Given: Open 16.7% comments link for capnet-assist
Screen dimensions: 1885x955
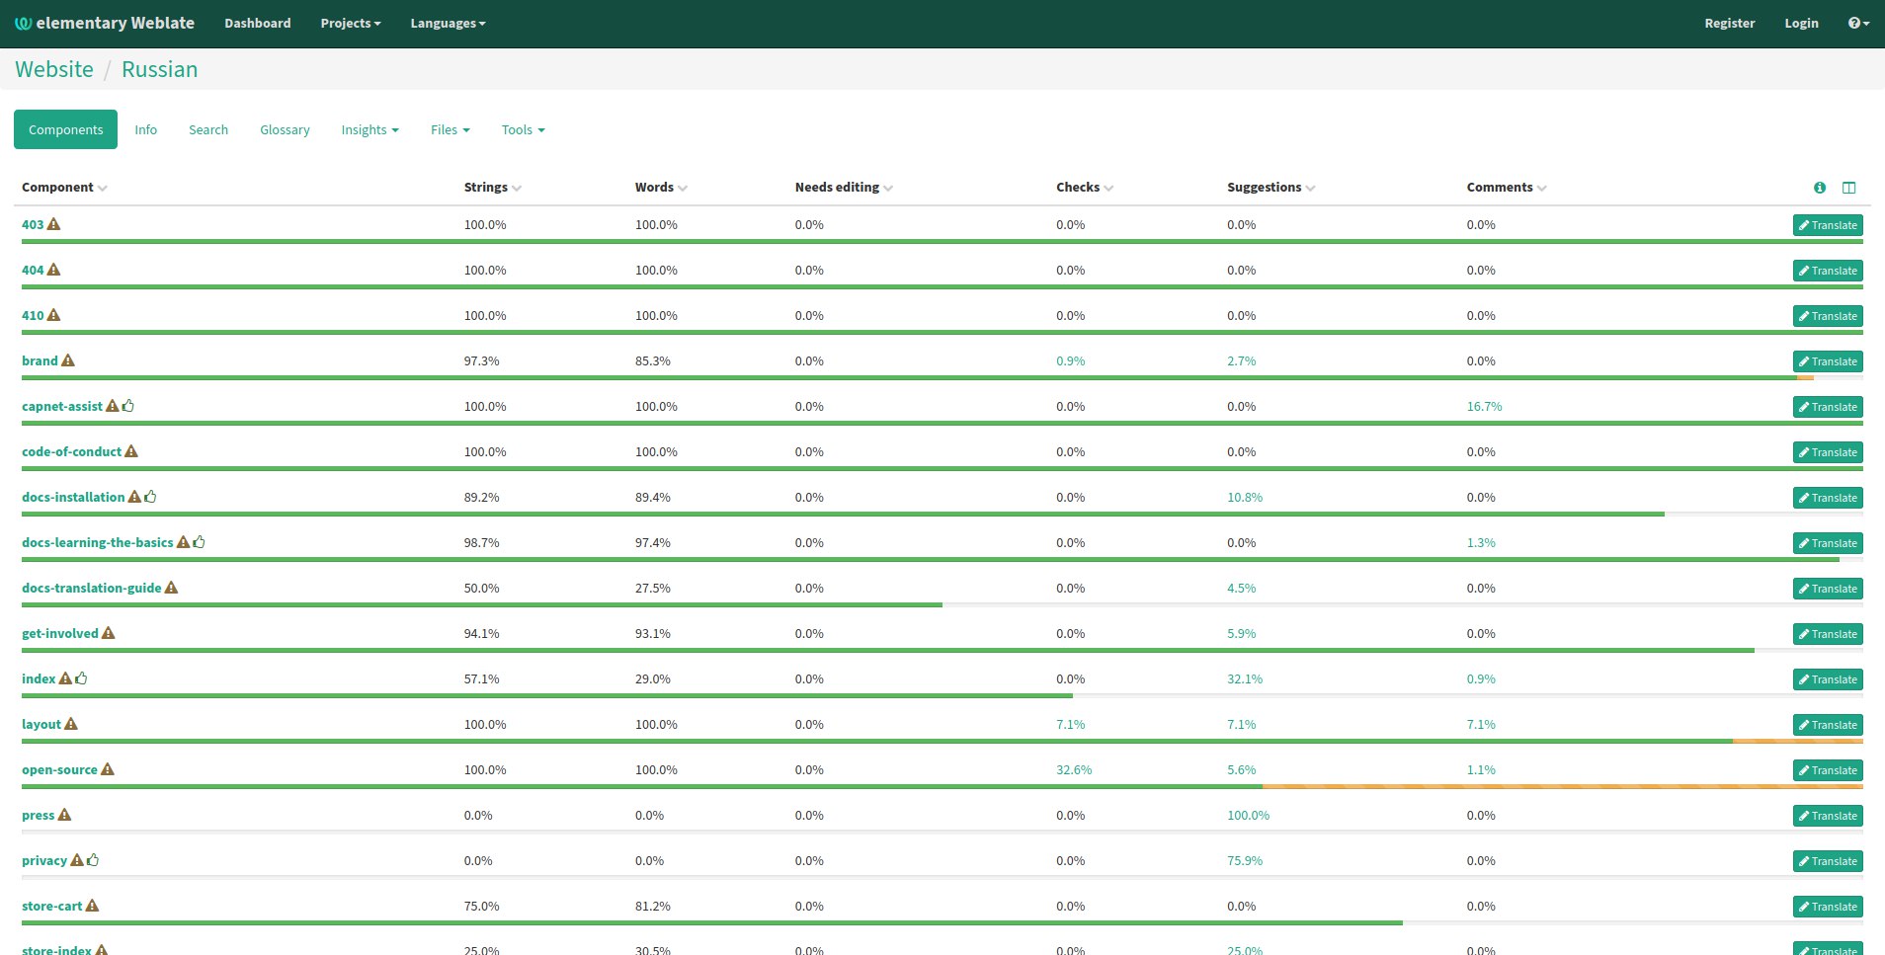Looking at the screenshot, I should (x=1484, y=406).
